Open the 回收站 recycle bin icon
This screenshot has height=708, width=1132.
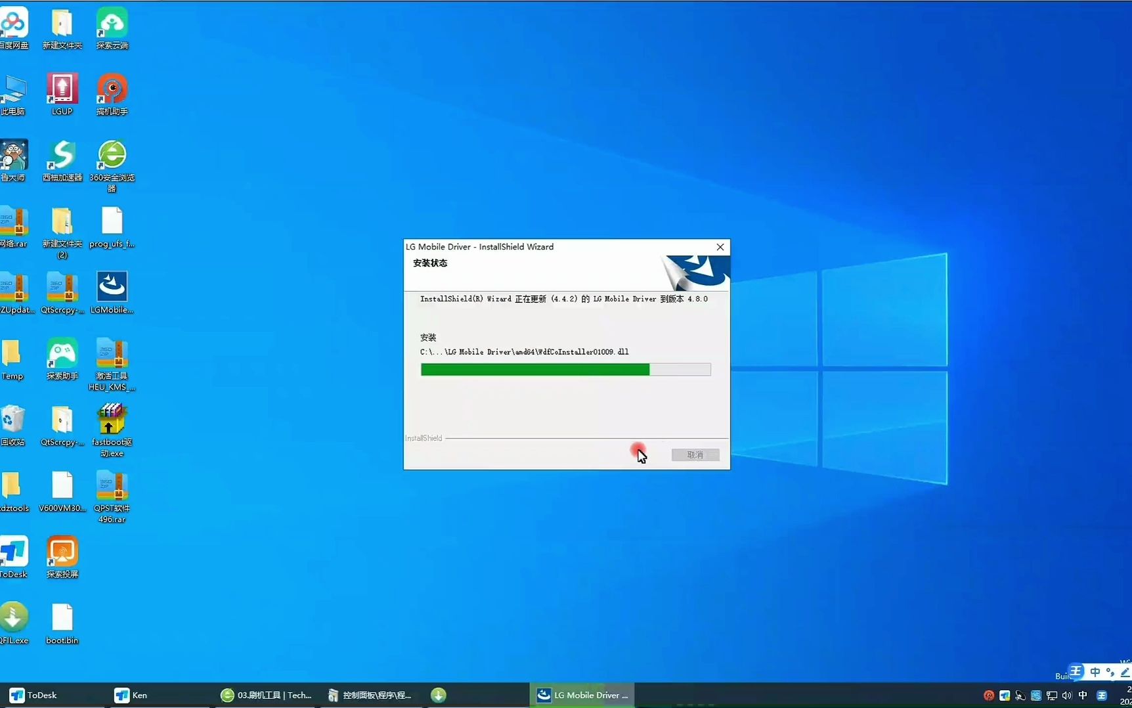coord(12,426)
